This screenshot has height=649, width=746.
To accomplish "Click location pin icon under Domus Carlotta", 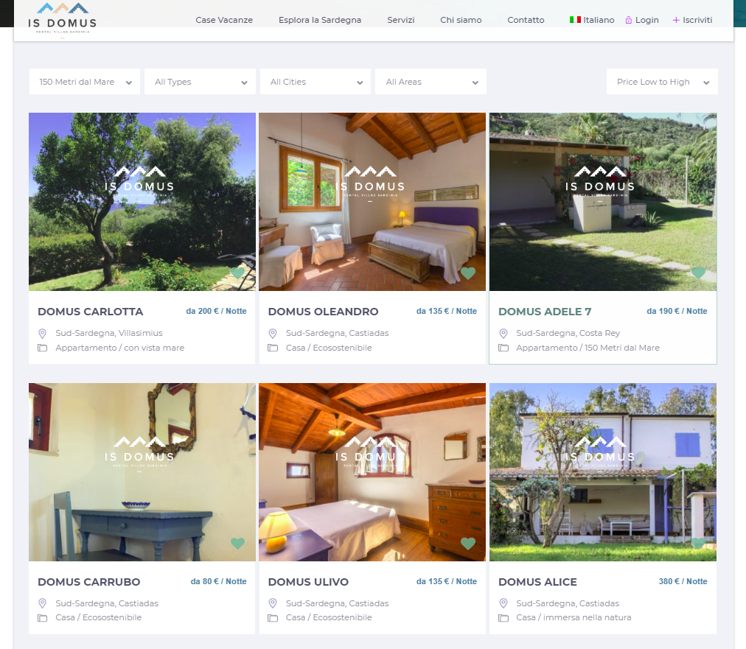I will pos(42,333).
